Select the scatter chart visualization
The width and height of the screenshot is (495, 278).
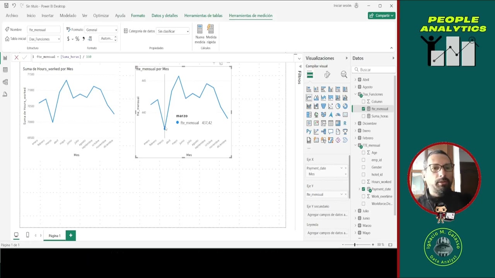coord(331,106)
